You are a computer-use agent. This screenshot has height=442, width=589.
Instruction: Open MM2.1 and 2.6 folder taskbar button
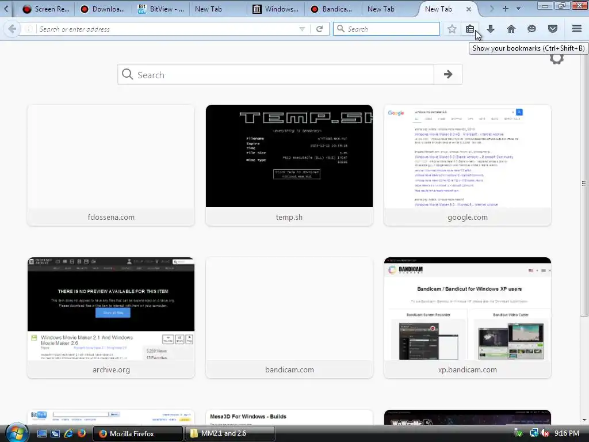click(x=230, y=433)
